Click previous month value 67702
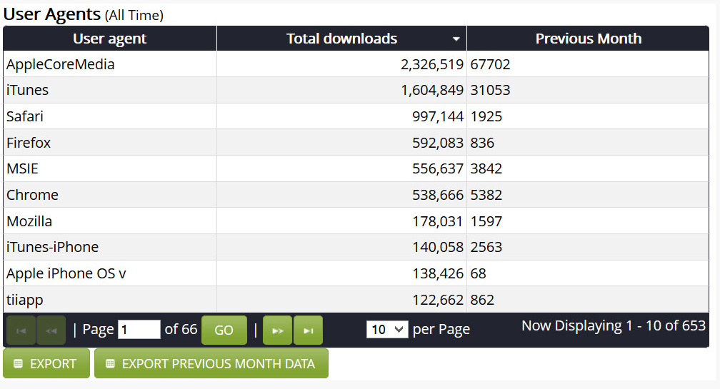The image size is (720, 389). [x=490, y=64]
